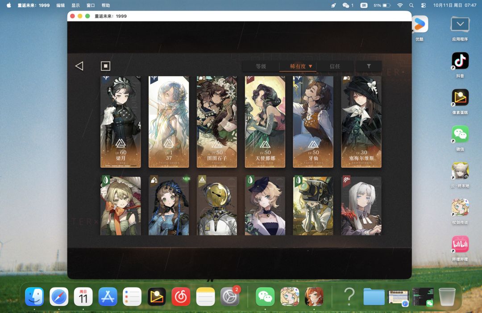This screenshot has width=482, height=313.
Task: Open the NEW-tagged blue-hood character card
Action: tap(169, 206)
